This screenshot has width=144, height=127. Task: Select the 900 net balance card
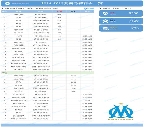pyautogui.click(x=121, y=28)
